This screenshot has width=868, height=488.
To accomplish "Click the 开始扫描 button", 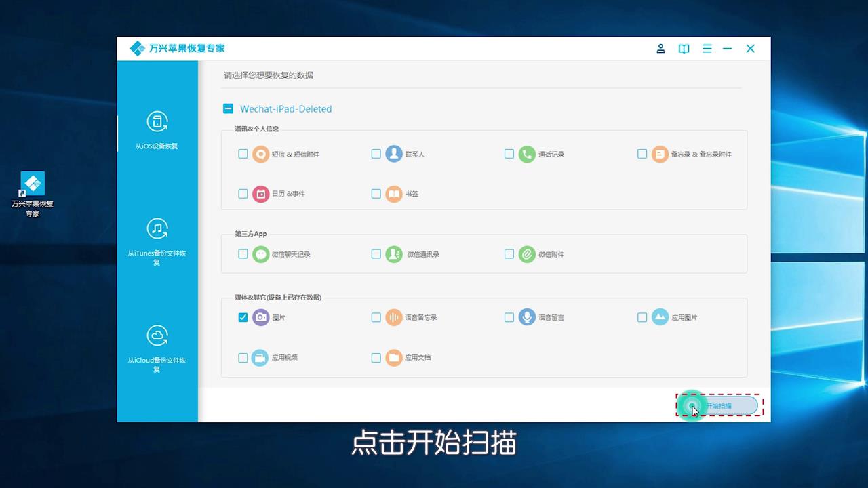I will click(x=719, y=405).
